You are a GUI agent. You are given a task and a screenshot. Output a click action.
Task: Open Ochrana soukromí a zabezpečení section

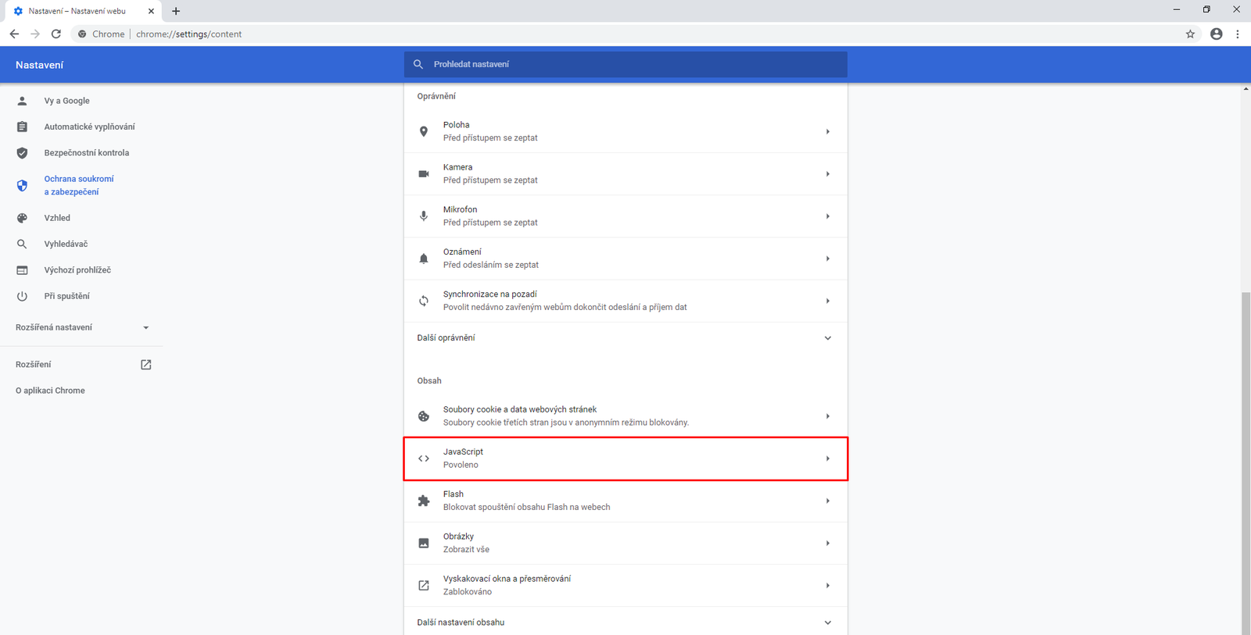click(x=78, y=185)
